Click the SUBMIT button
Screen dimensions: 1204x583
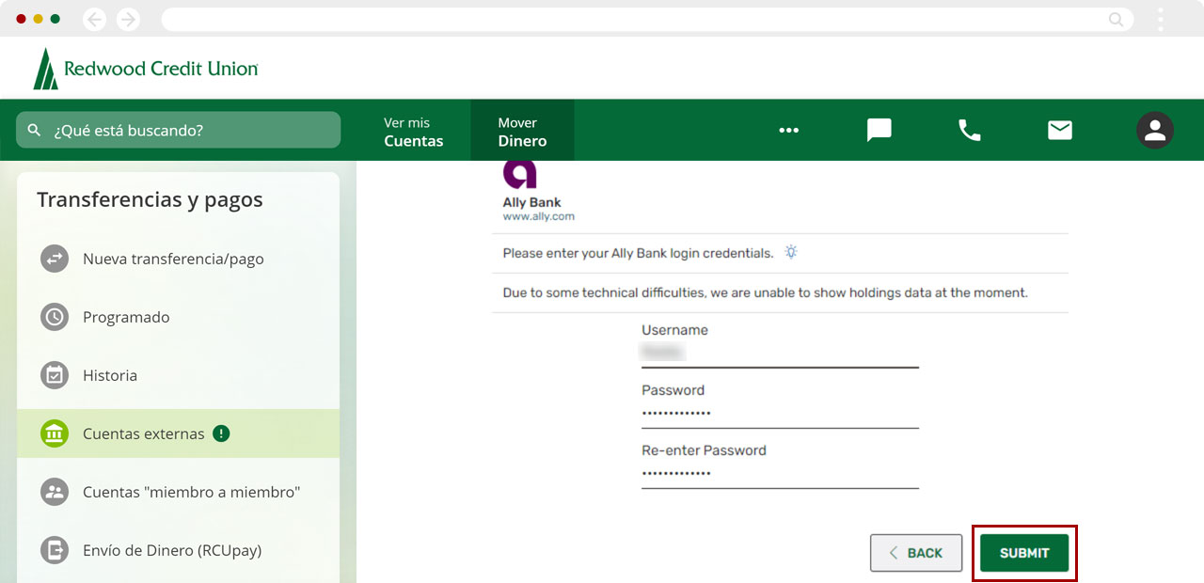coord(1024,553)
